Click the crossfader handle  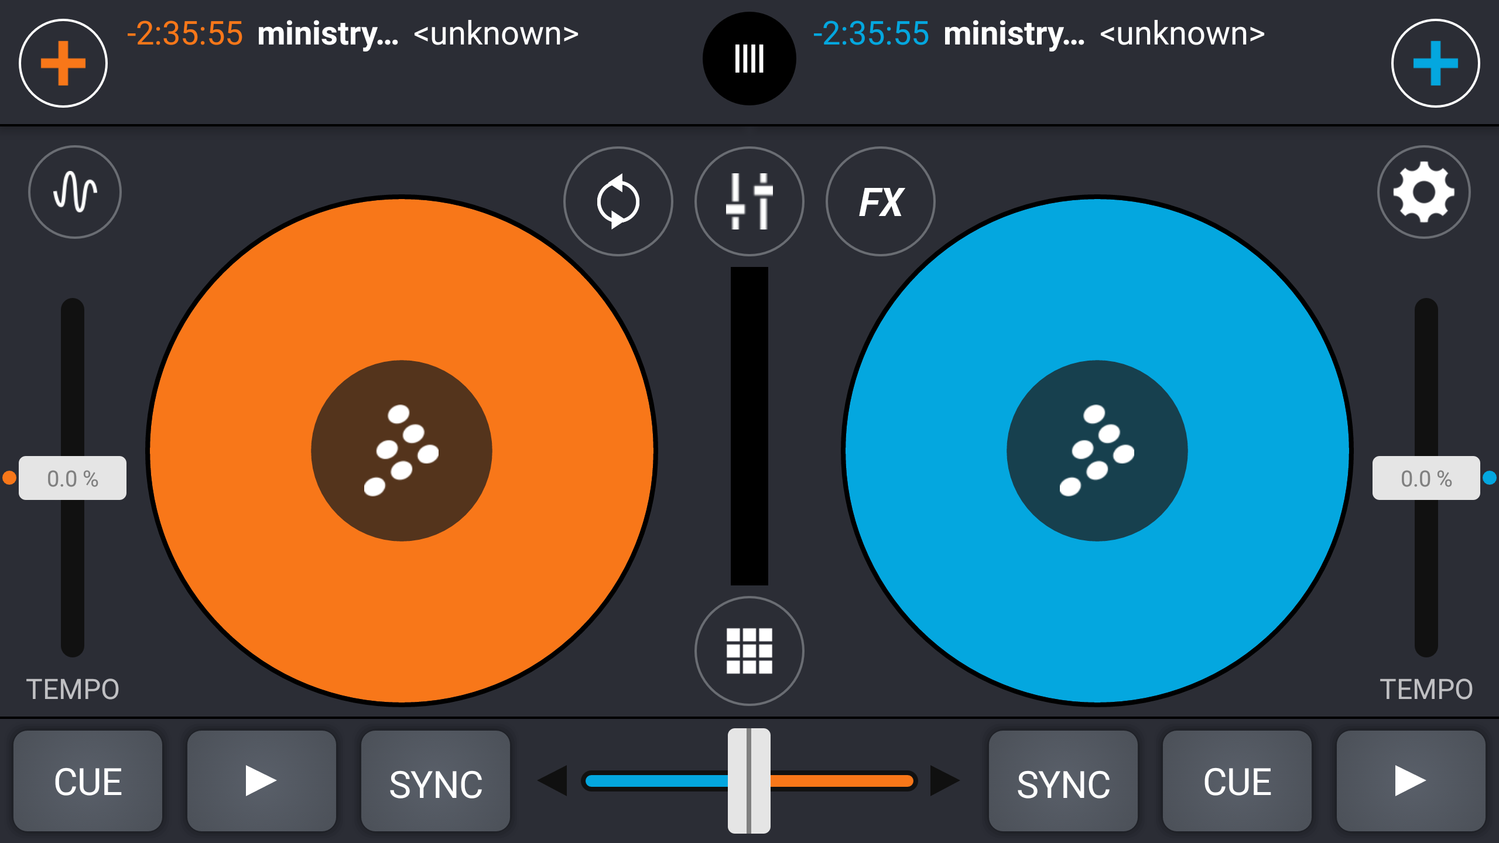(x=749, y=780)
